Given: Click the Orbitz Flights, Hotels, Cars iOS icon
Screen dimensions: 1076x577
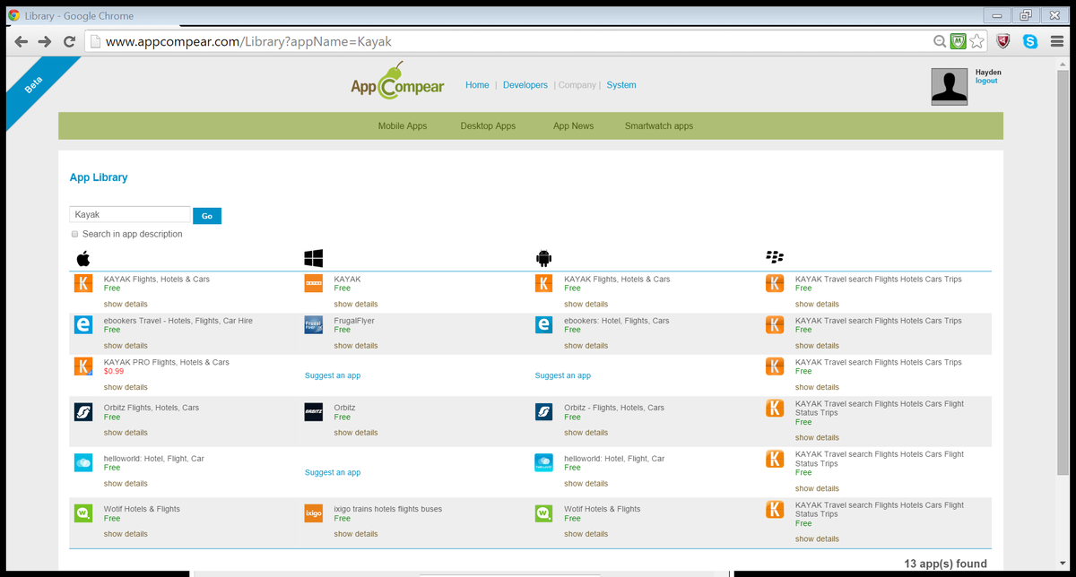Looking at the screenshot, I should tap(82, 411).
